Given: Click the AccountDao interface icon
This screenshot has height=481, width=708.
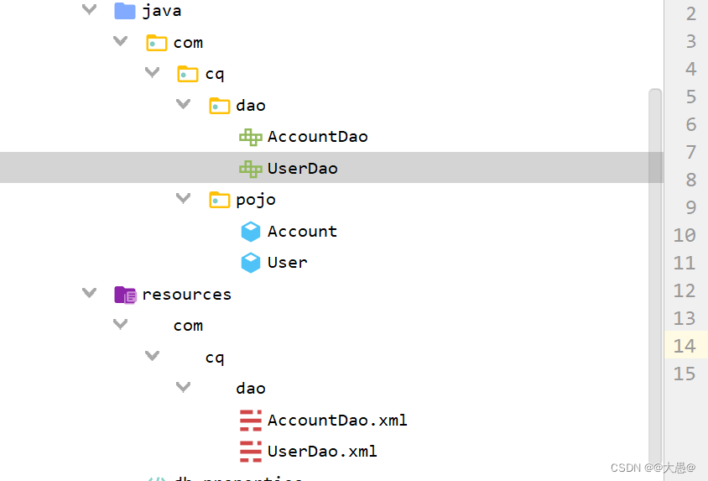Looking at the screenshot, I should (x=251, y=138).
